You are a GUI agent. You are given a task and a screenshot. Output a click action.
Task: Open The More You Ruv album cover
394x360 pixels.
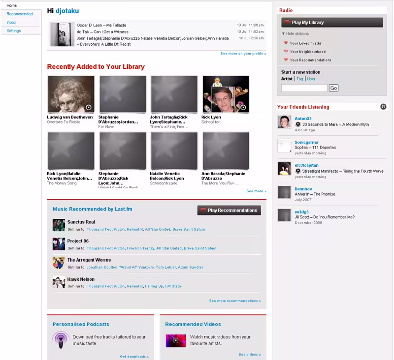[226, 151]
